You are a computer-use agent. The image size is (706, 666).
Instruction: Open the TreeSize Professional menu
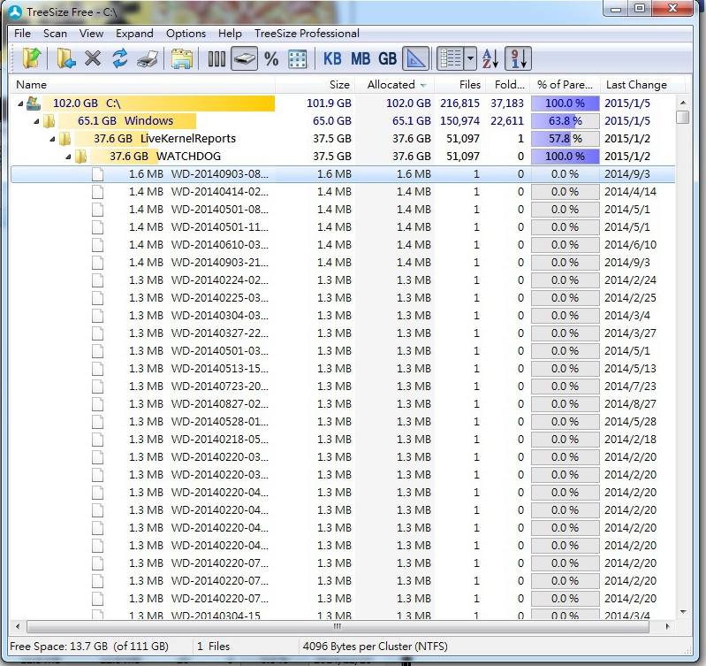(x=307, y=34)
